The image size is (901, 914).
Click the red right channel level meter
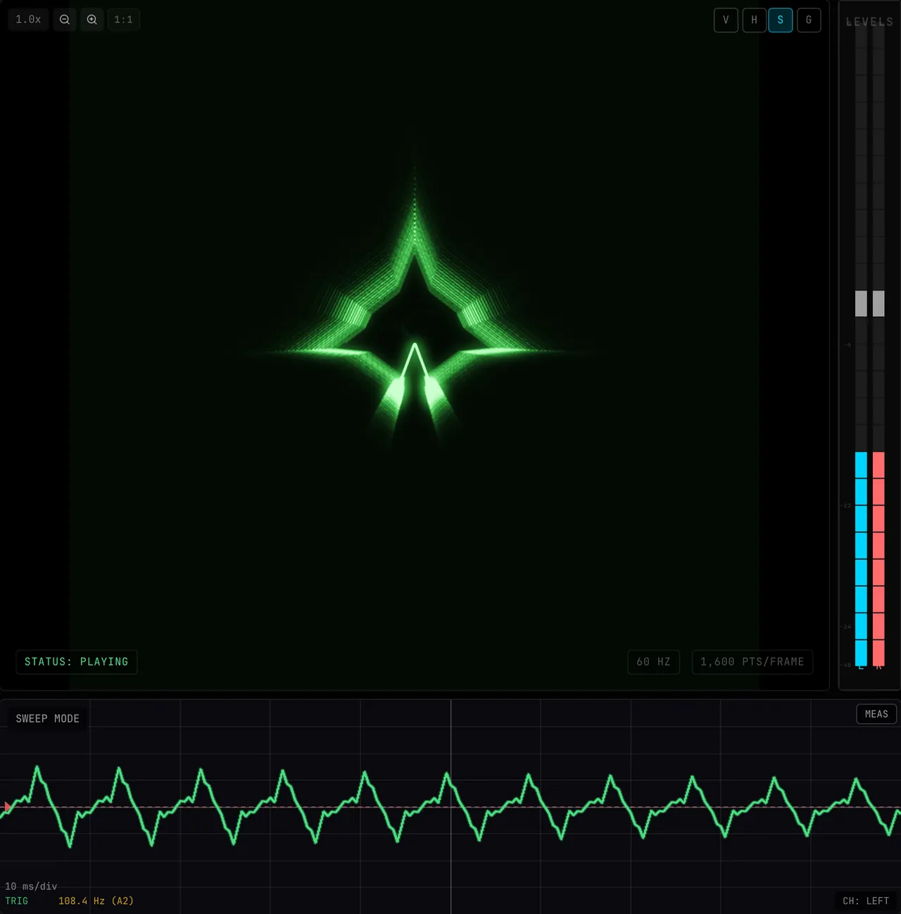point(878,559)
